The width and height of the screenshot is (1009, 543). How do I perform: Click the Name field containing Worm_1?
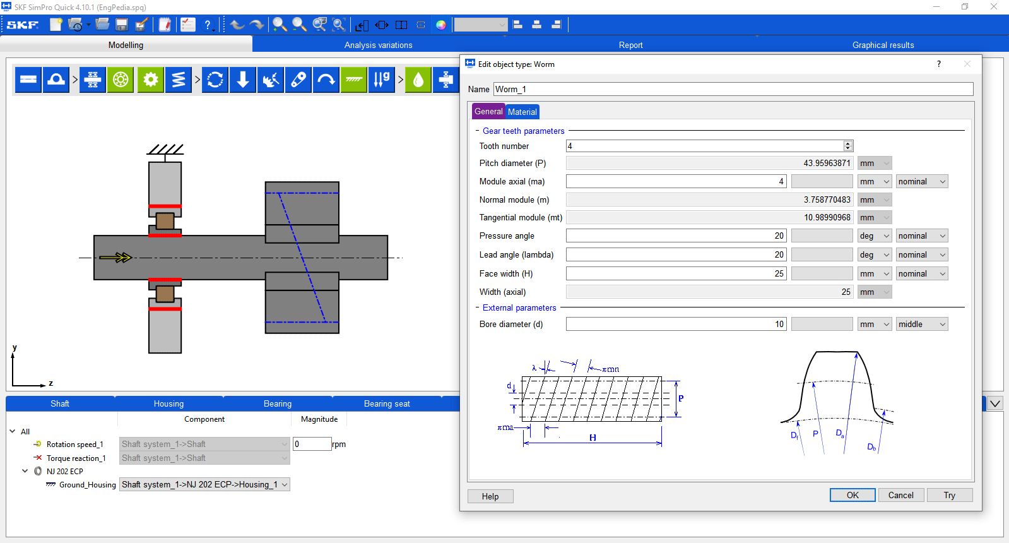pos(733,89)
